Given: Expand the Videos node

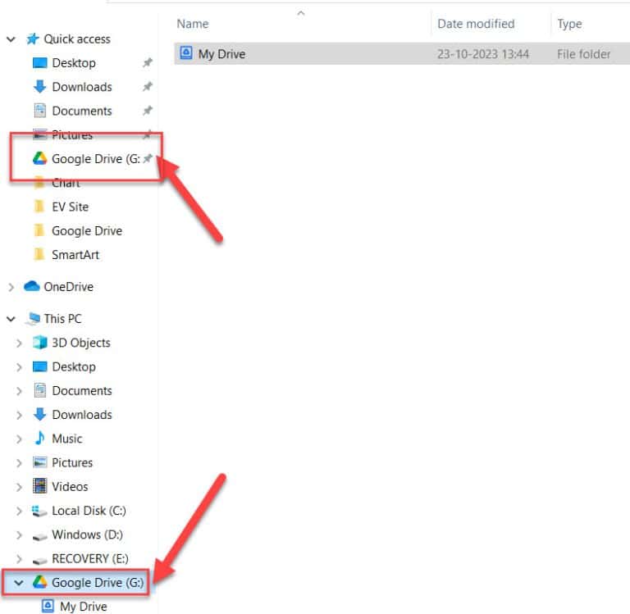Looking at the screenshot, I should (x=19, y=487).
